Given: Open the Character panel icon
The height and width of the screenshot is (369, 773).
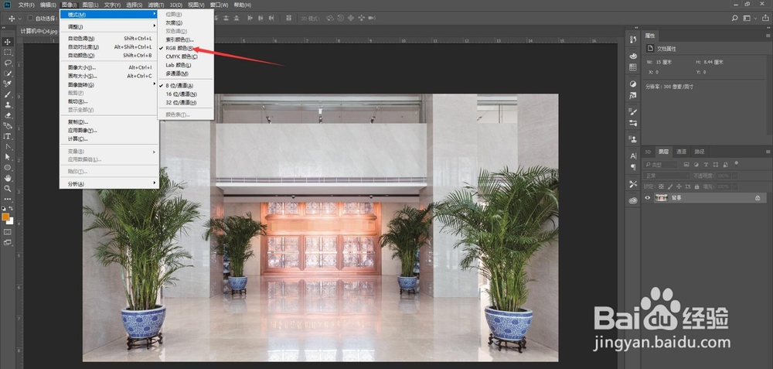Looking at the screenshot, I should tap(633, 156).
